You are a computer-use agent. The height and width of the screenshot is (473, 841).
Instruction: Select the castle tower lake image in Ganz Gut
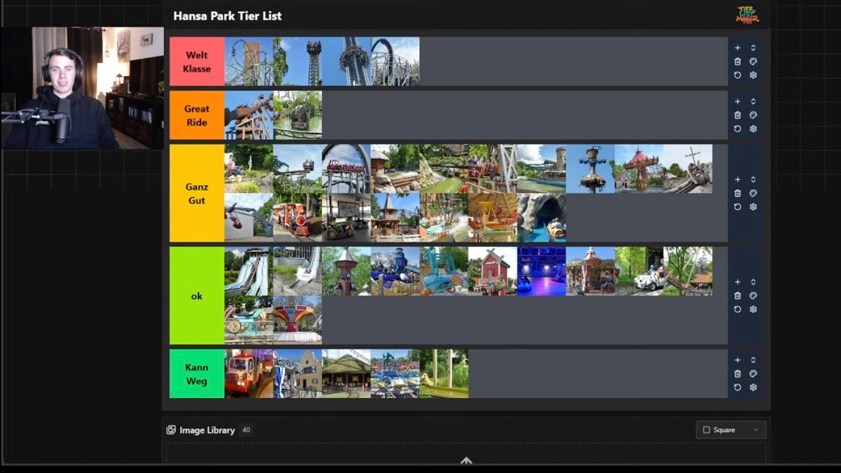541,169
